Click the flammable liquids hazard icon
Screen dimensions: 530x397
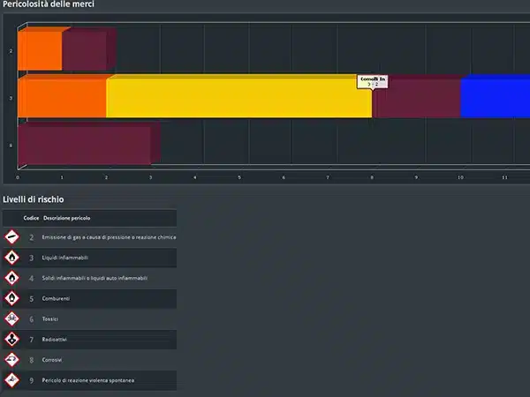(x=11, y=258)
